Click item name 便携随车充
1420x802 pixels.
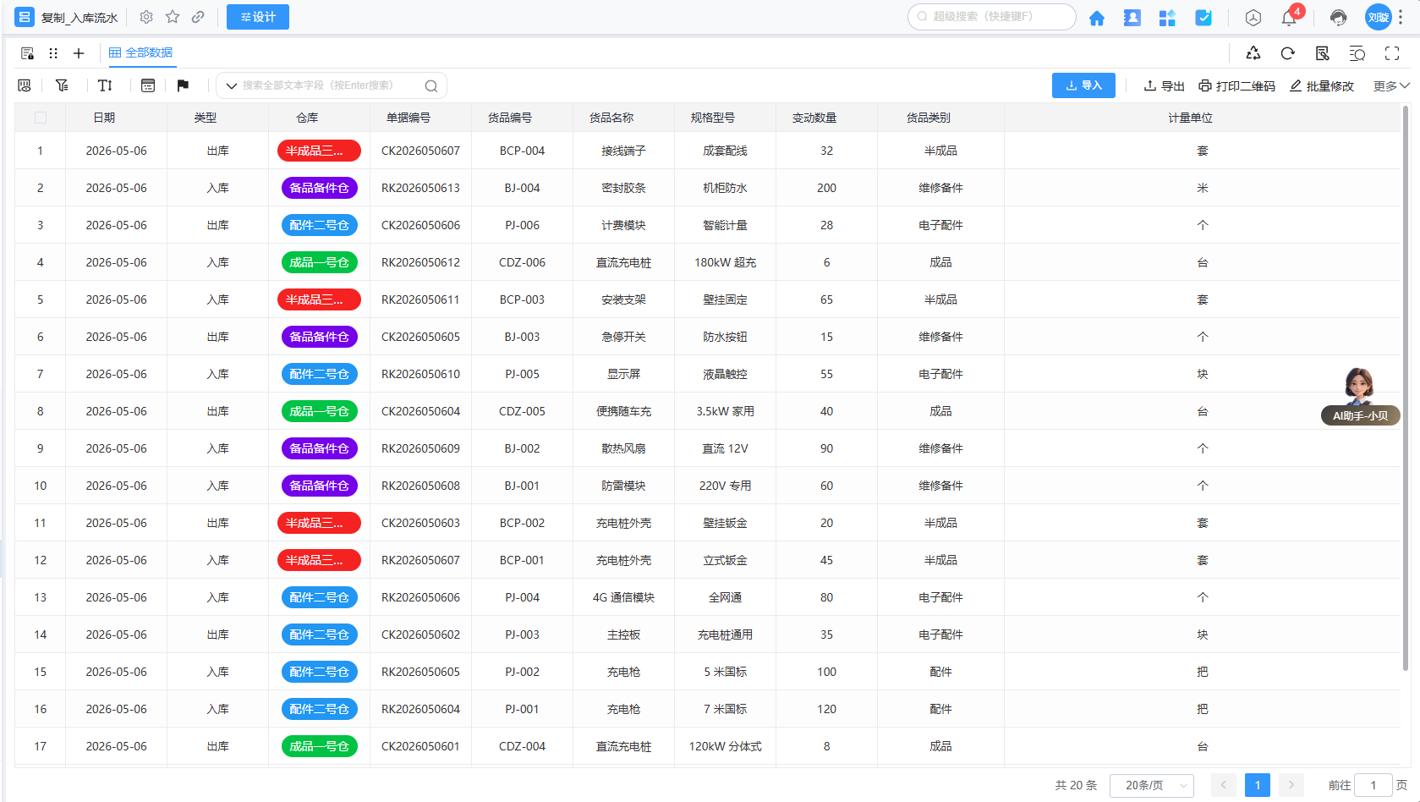tap(624, 411)
